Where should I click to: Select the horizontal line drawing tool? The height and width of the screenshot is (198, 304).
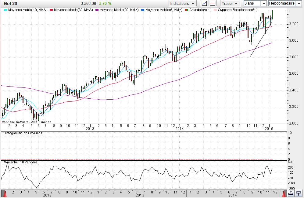pyautogui.click(x=213, y=3)
